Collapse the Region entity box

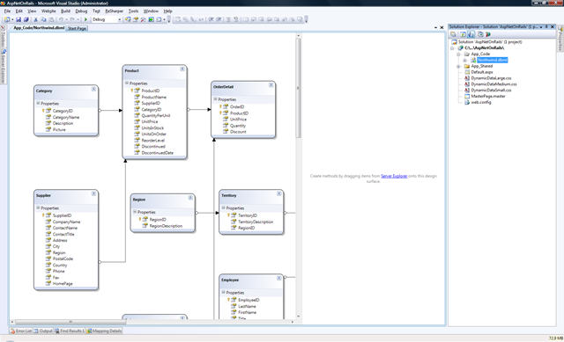click(x=190, y=198)
